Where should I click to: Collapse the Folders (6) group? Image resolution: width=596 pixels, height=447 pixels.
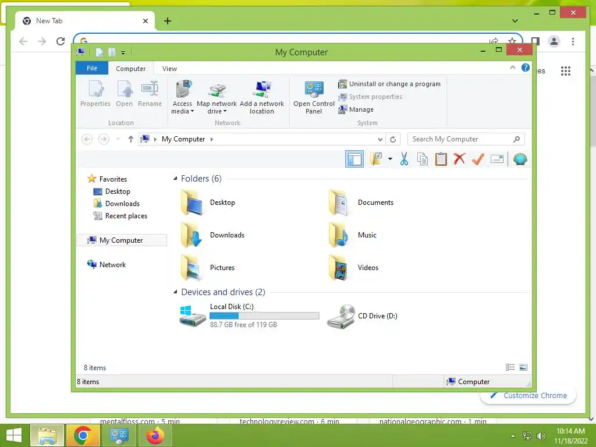(x=175, y=178)
